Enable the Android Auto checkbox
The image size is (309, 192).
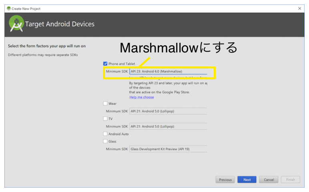tap(105, 134)
